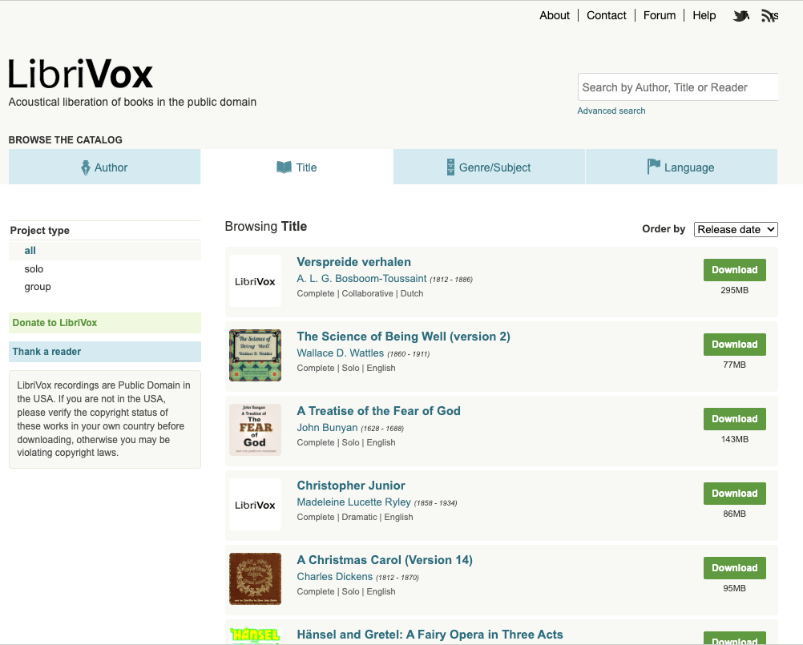803x645 pixels.
Task: View author Charles Dickens
Action: (x=335, y=576)
